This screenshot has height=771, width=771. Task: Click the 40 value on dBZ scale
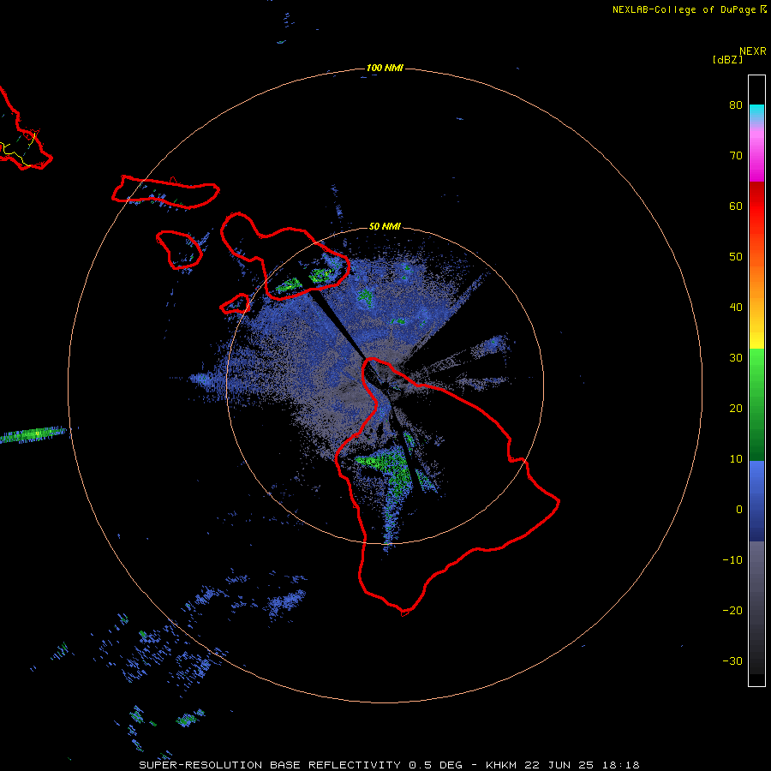[x=736, y=308]
